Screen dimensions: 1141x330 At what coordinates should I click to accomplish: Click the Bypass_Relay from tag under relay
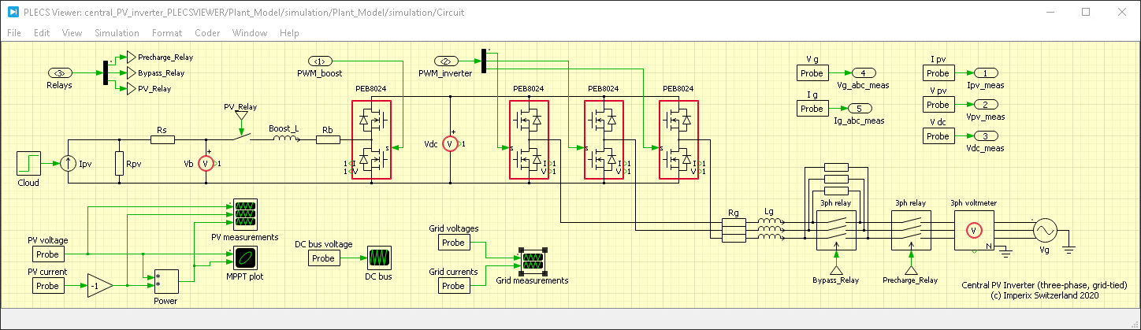click(834, 270)
